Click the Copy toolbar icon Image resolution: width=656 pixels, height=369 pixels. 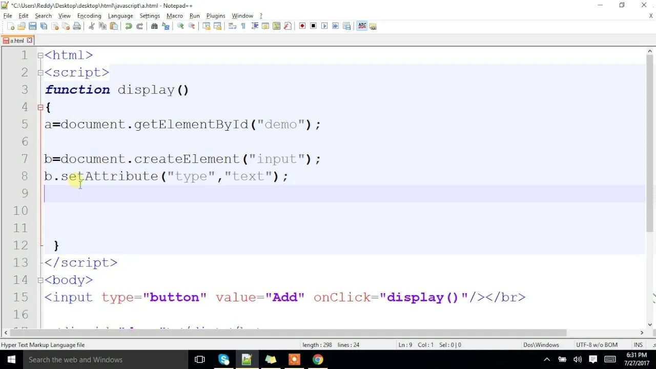coord(102,26)
